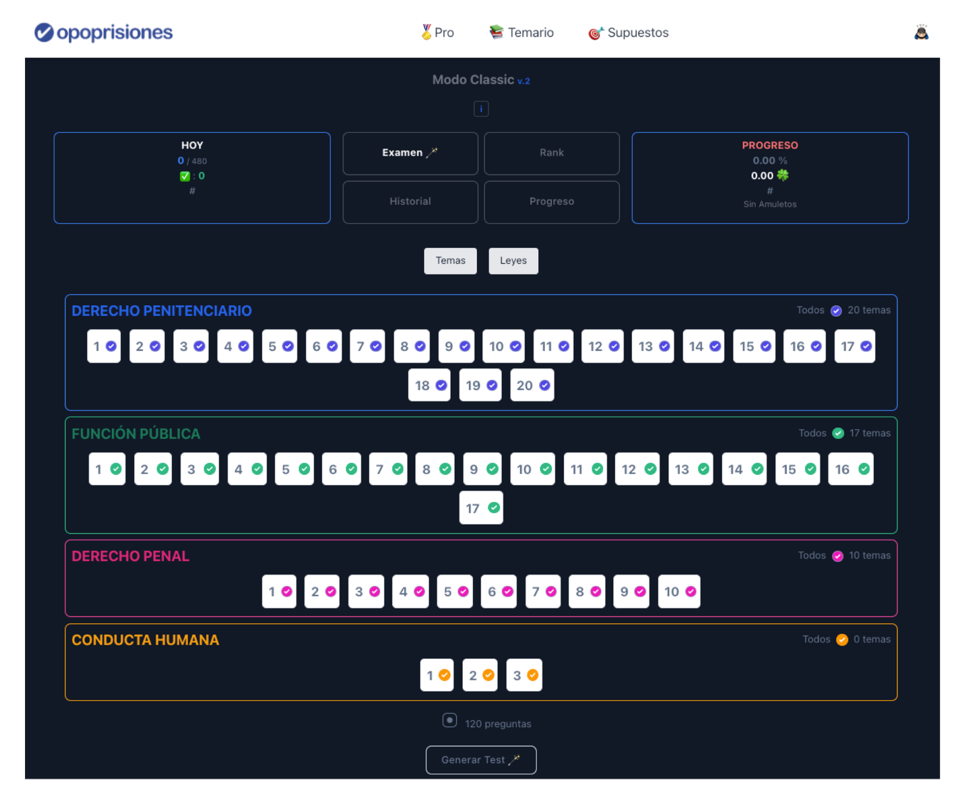Toggle tema 5 in Función Pública

[x=294, y=469]
